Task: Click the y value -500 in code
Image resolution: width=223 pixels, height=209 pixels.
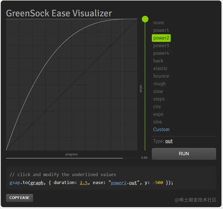Action: tap(158, 183)
